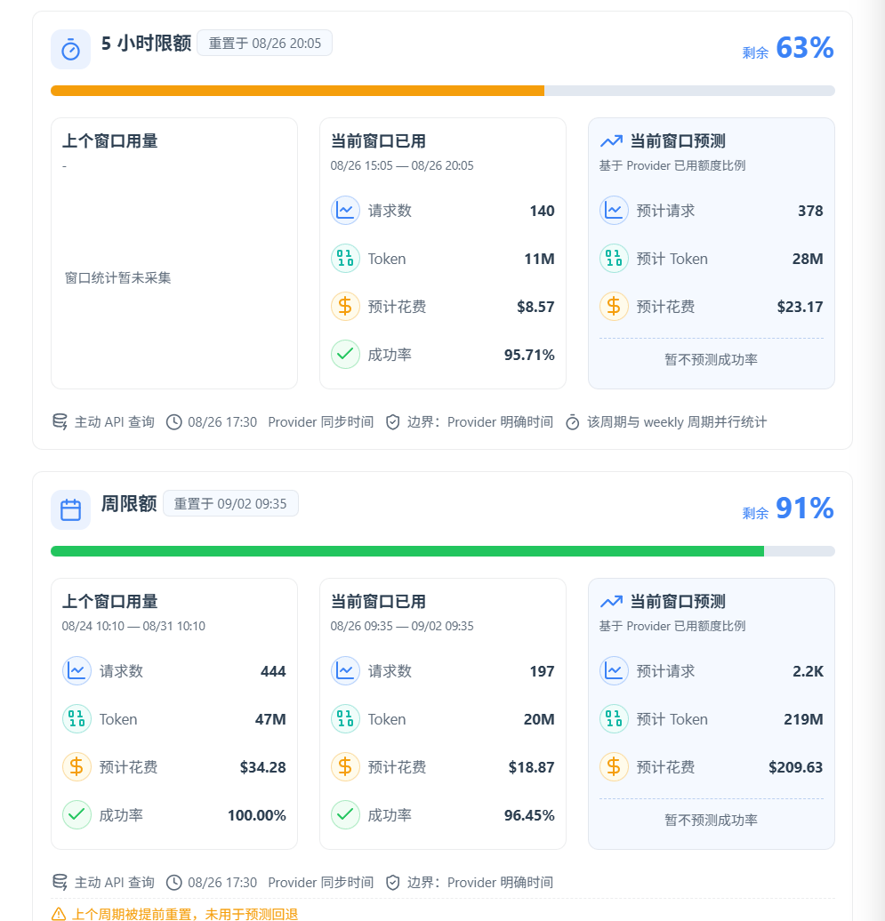Click the shield icon beside the weekly 边界 label
Viewport: 885px width, 921px height.
point(392,882)
